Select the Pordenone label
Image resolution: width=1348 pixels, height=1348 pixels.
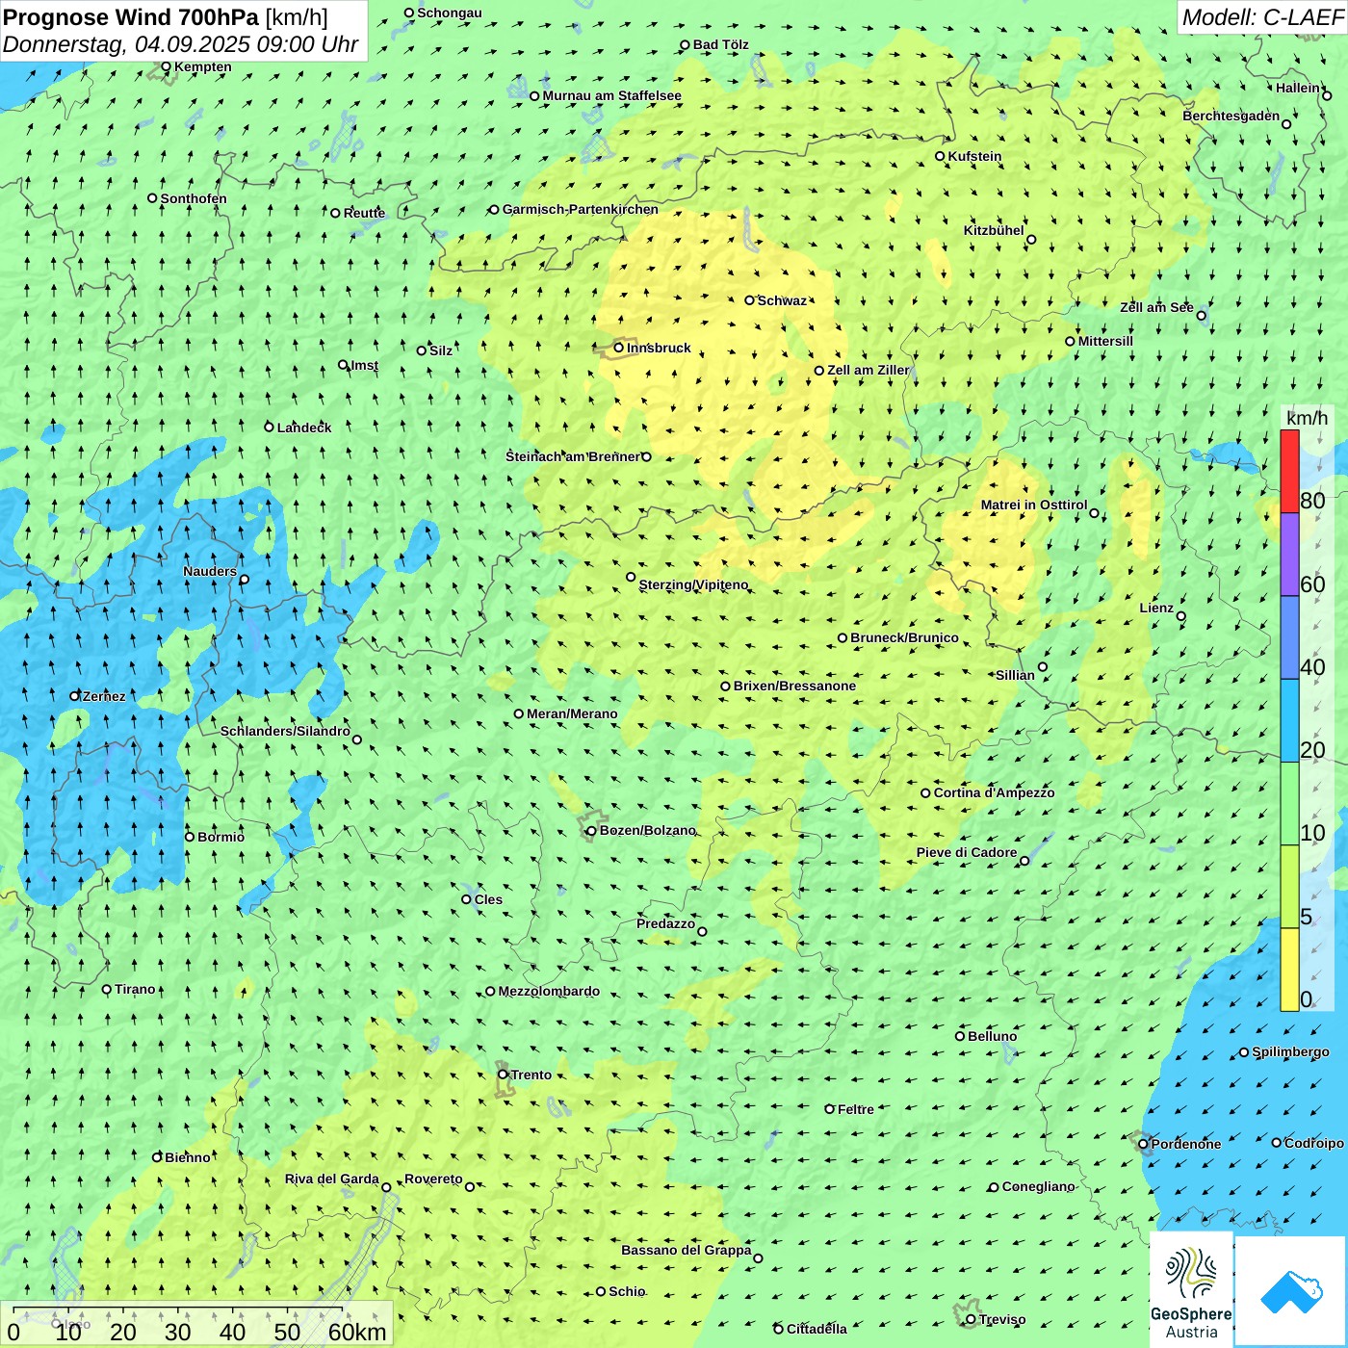tap(1186, 1144)
